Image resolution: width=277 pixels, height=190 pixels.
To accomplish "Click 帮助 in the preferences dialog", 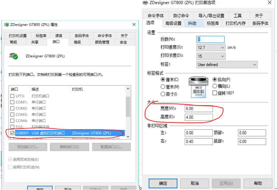I will (258, 183).
